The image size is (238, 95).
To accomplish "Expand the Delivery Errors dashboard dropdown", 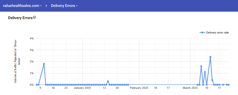I will pyautogui.click(x=64, y=6).
